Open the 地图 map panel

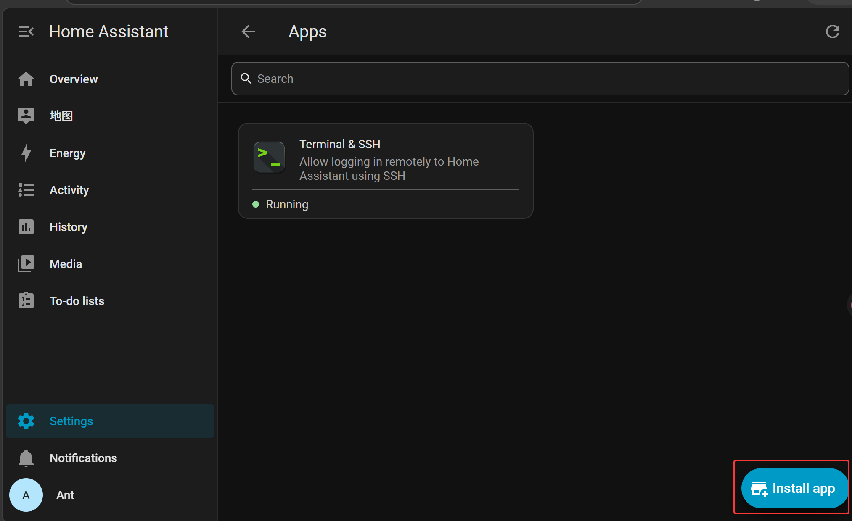(61, 116)
